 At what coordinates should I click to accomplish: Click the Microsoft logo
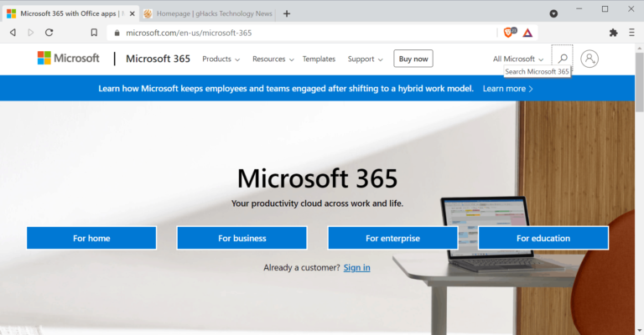click(68, 59)
